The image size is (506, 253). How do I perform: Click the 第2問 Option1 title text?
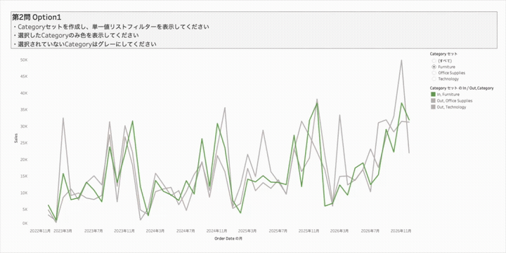coord(37,18)
